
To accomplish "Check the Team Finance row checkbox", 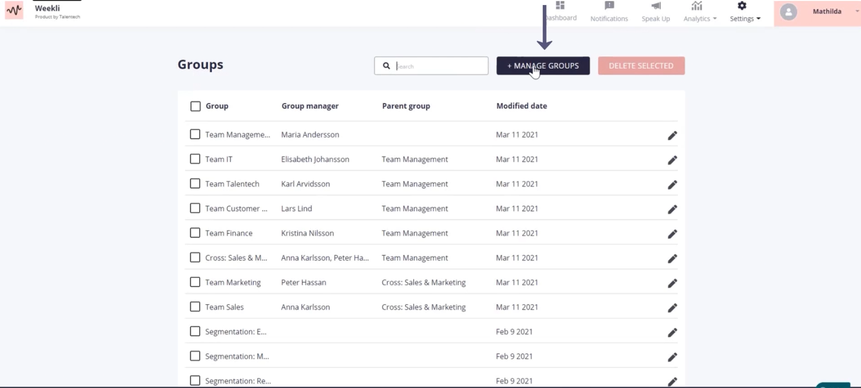I will (195, 232).
